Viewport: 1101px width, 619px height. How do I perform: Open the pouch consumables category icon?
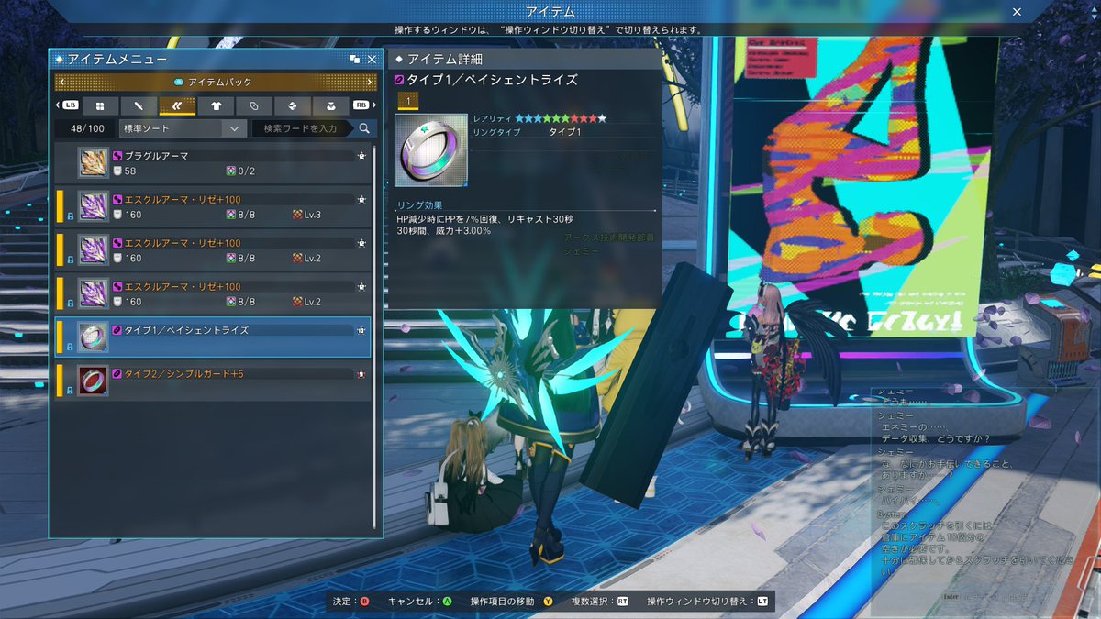tap(331, 105)
